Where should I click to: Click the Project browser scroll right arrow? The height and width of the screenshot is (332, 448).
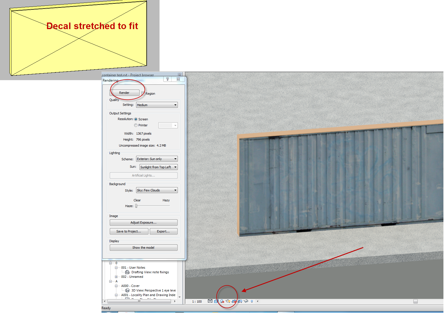pos(175,301)
